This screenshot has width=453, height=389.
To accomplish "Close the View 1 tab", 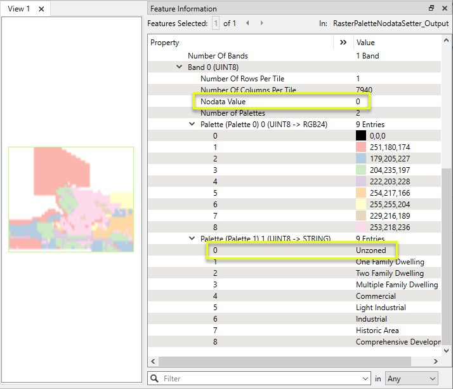I will pyautogui.click(x=41, y=9).
